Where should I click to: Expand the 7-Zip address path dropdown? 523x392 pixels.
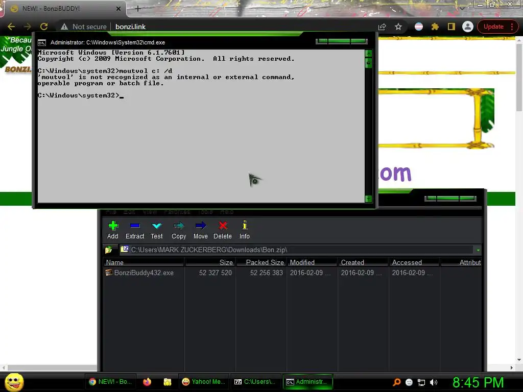click(x=478, y=250)
